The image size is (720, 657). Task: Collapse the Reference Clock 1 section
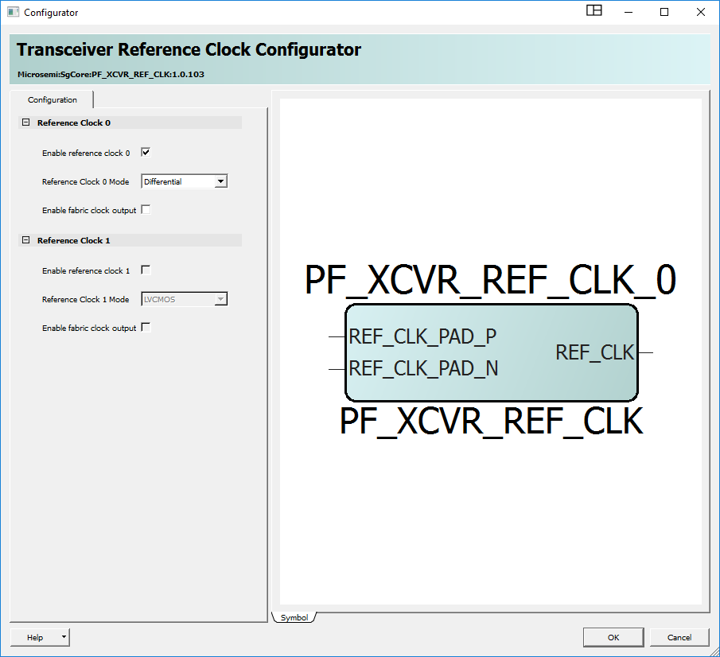tap(25, 241)
